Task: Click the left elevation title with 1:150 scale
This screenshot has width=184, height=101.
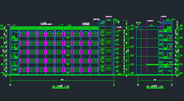Action: [x=61, y=86]
